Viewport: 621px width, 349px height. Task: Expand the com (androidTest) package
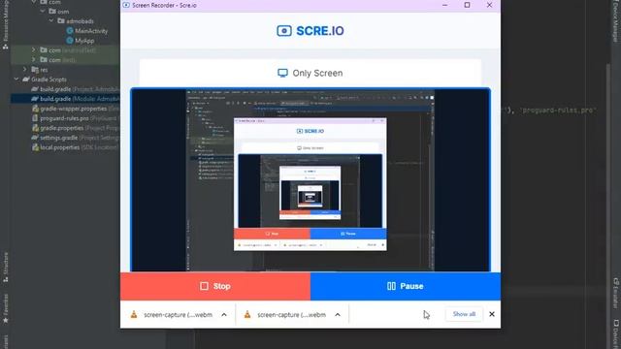coord(33,49)
